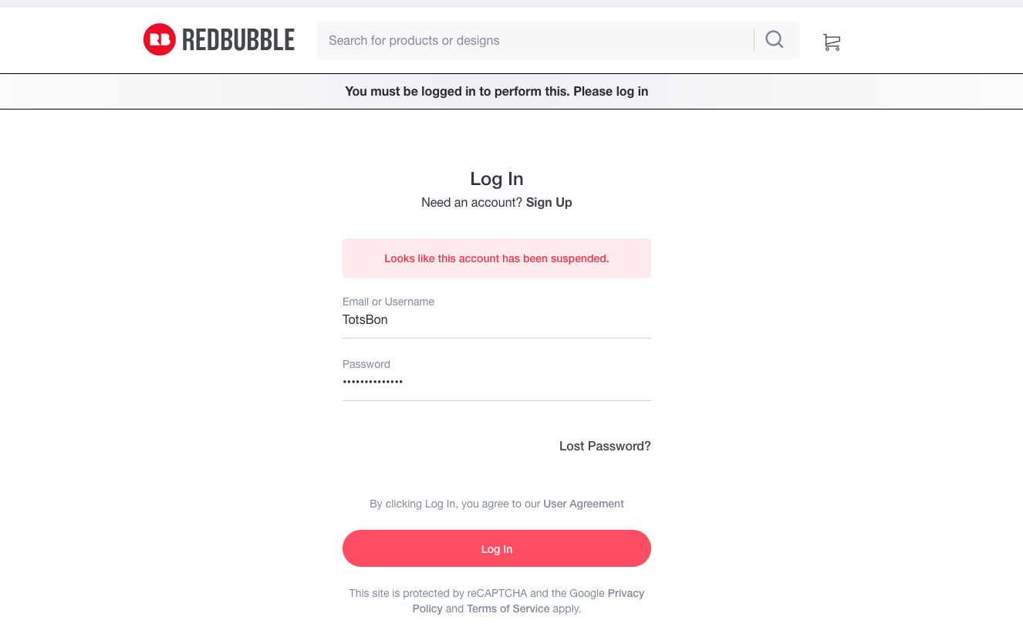Viewport: 1023px width, 627px height.
Task: Click into the Password field
Action: pyautogui.click(x=496, y=383)
